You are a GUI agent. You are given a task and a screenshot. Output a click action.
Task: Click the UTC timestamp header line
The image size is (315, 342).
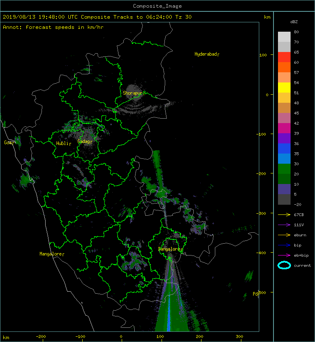[x=97, y=17]
